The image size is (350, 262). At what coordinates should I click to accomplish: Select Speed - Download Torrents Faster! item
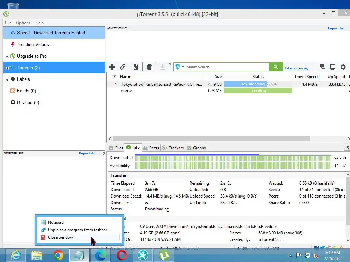pos(54,33)
